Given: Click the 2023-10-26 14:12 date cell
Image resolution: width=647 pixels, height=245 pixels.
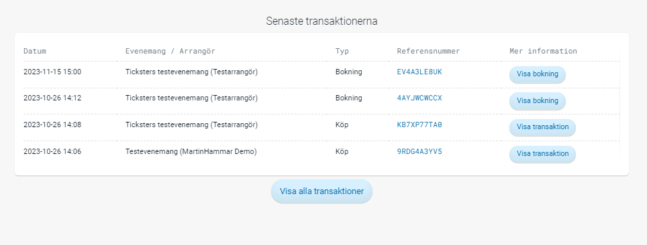Looking at the screenshot, I should (52, 98).
